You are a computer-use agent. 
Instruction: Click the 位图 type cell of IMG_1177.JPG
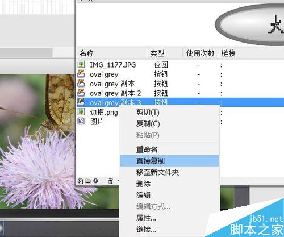pos(161,65)
